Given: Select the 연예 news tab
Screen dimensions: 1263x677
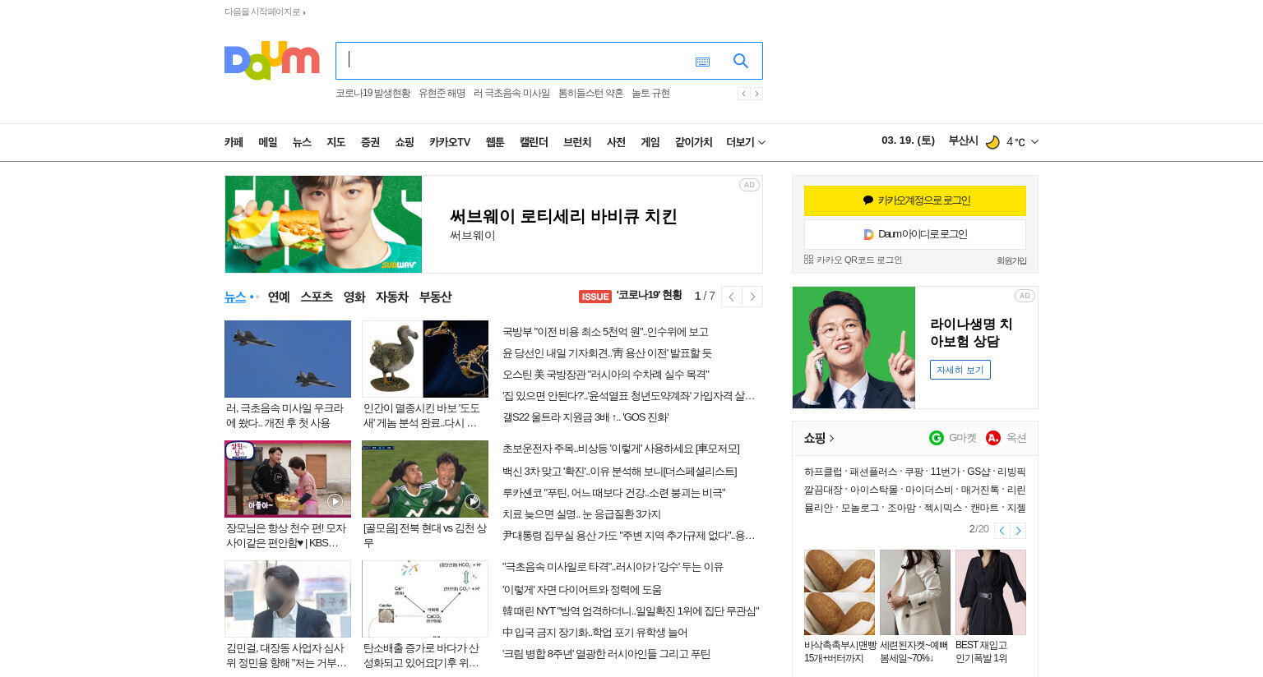Looking at the screenshot, I should [x=279, y=297].
